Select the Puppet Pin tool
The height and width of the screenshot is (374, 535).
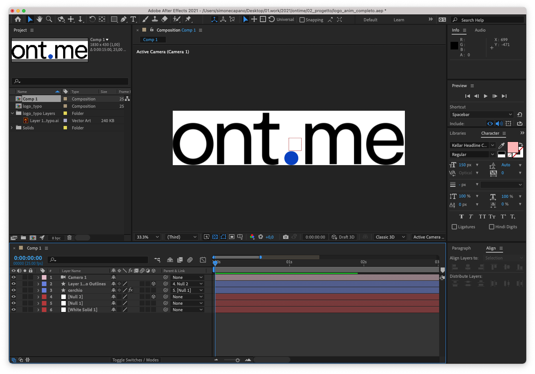[188, 19]
